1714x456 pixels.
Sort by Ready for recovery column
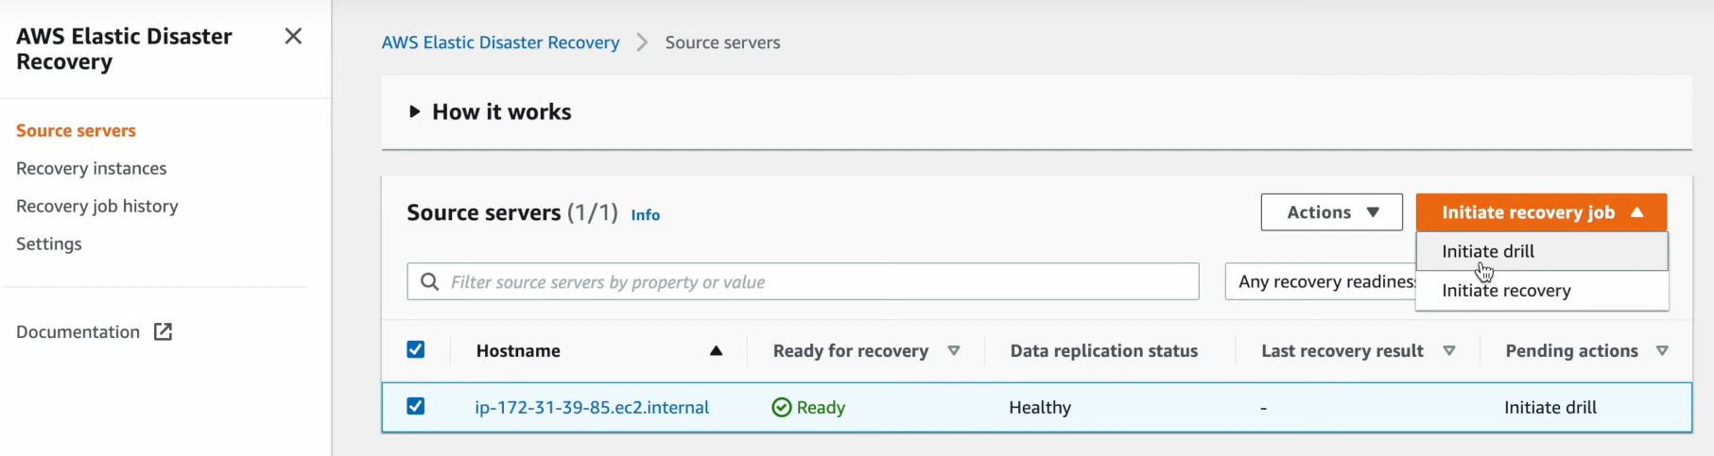[x=850, y=351]
